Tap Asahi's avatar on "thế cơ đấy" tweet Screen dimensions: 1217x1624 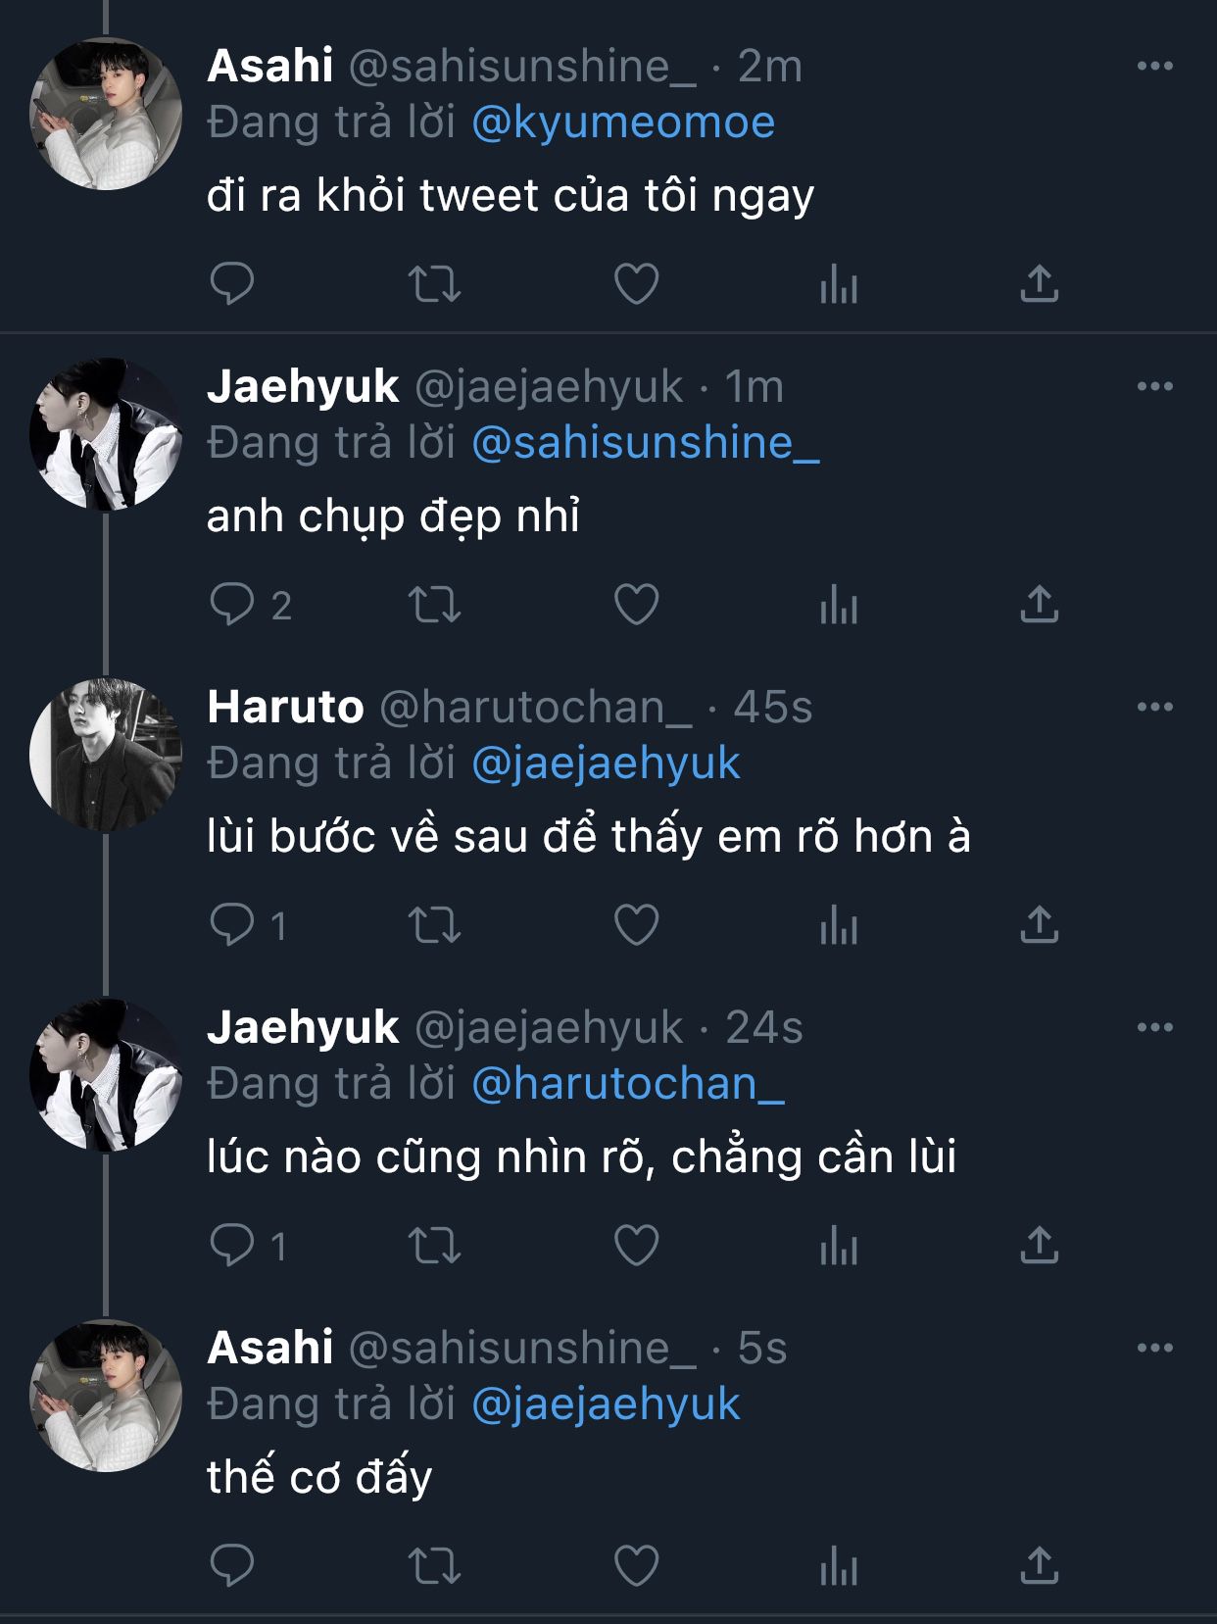(x=106, y=1396)
